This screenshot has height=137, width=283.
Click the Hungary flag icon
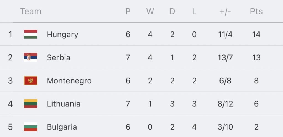31,34
